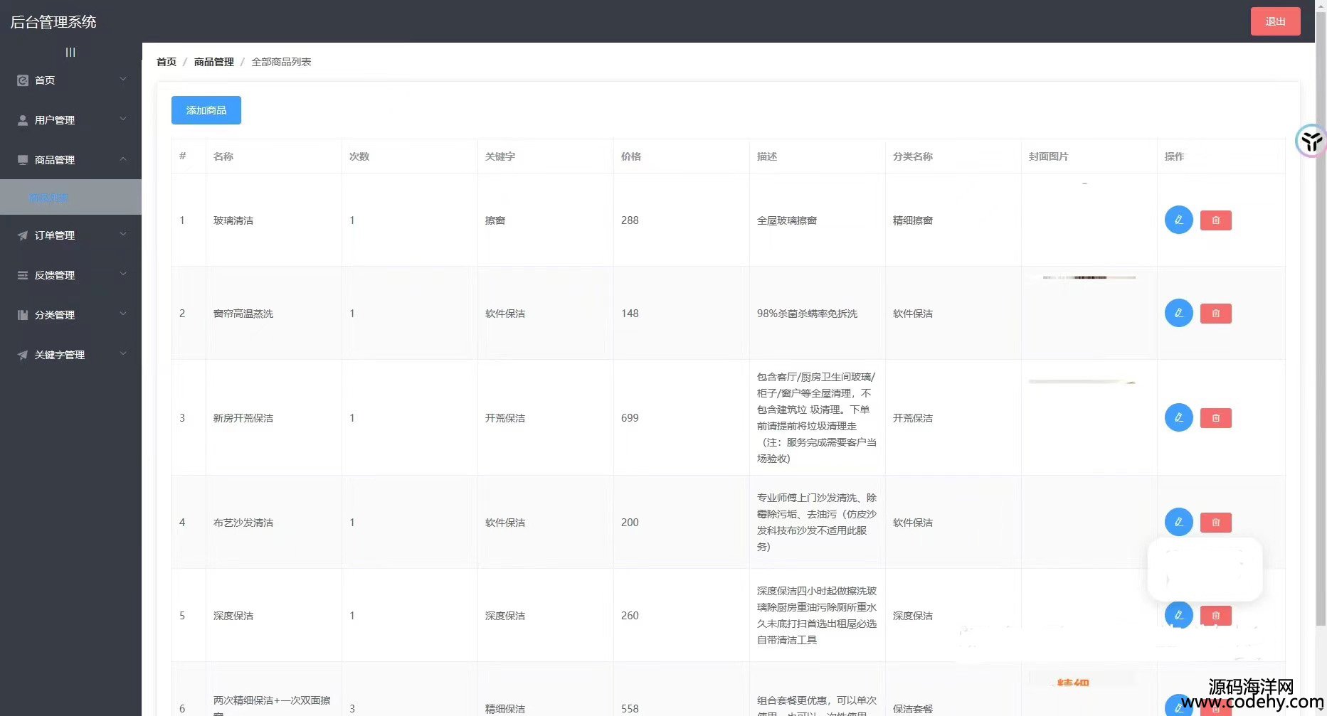Click the 反馈管理 list icon
This screenshot has height=716, width=1327.
point(23,275)
